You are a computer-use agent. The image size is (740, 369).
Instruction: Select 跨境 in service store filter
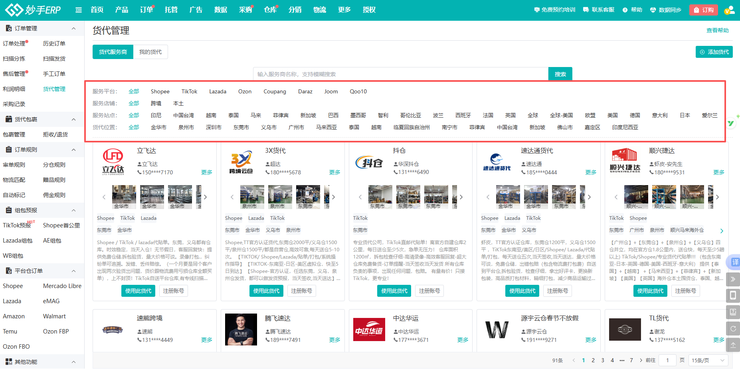pyautogui.click(x=156, y=103)
